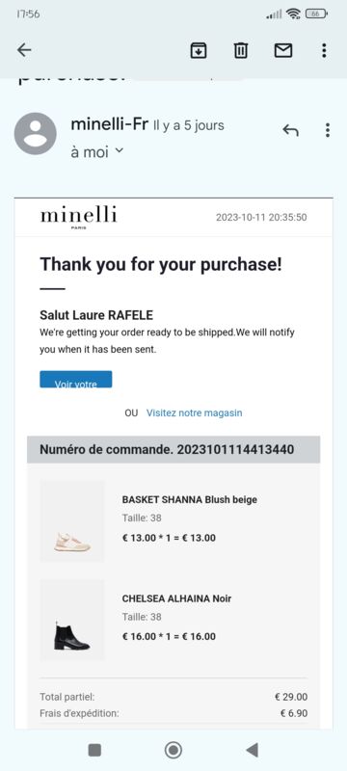Screen dimensions: 347x771
Task: Tap the back arrow in top bar
Action: point(24,50)
